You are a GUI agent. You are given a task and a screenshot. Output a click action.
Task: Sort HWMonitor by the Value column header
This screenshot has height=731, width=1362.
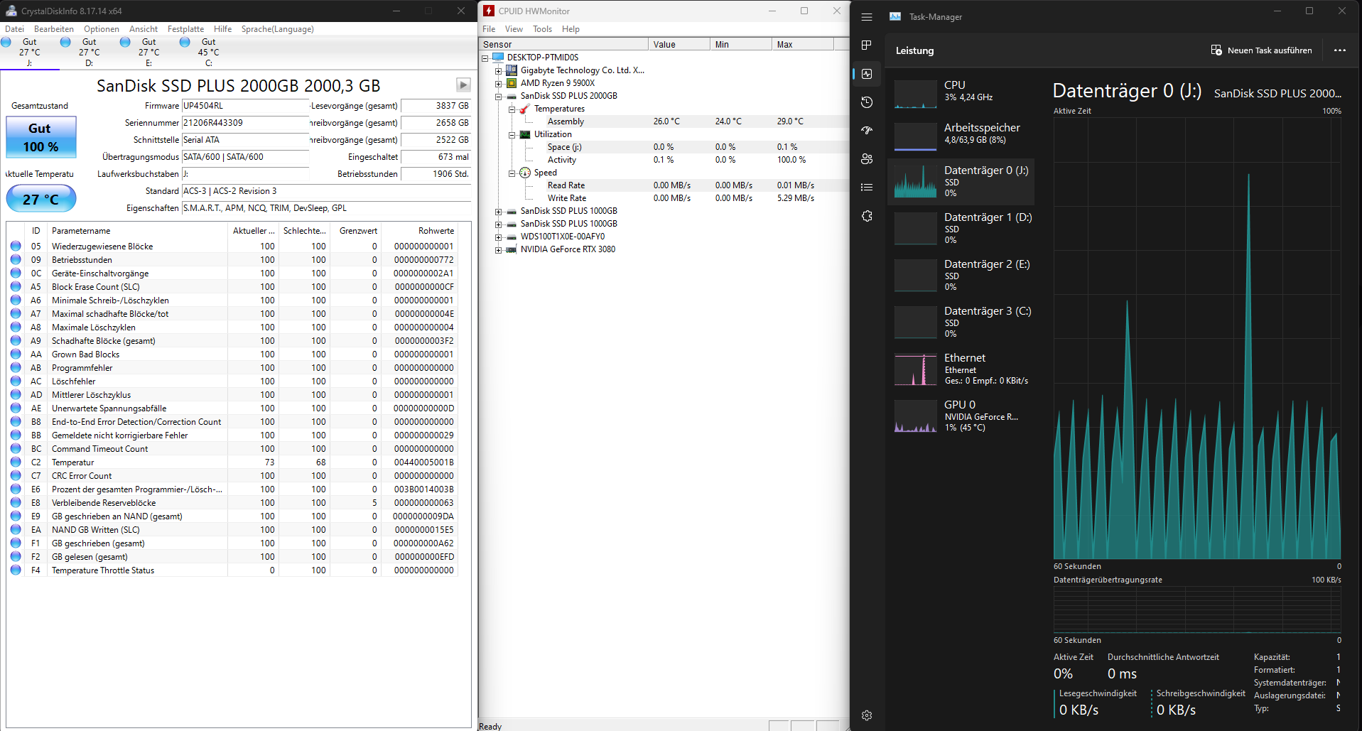tap(679, 44)
